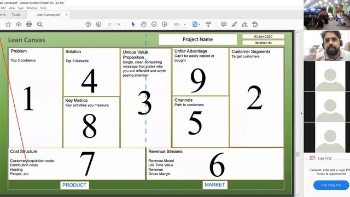
Task: Click the 'MARKET' label
Action: (x=215, y=185)
